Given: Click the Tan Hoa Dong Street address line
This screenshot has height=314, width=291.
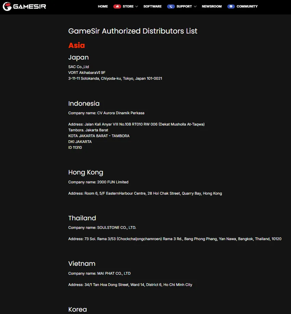Looking at the screenshot, I should [x=130, y=285].
